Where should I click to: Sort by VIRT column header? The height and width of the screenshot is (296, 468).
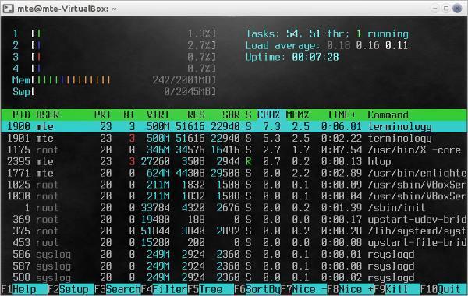(158, 115)
